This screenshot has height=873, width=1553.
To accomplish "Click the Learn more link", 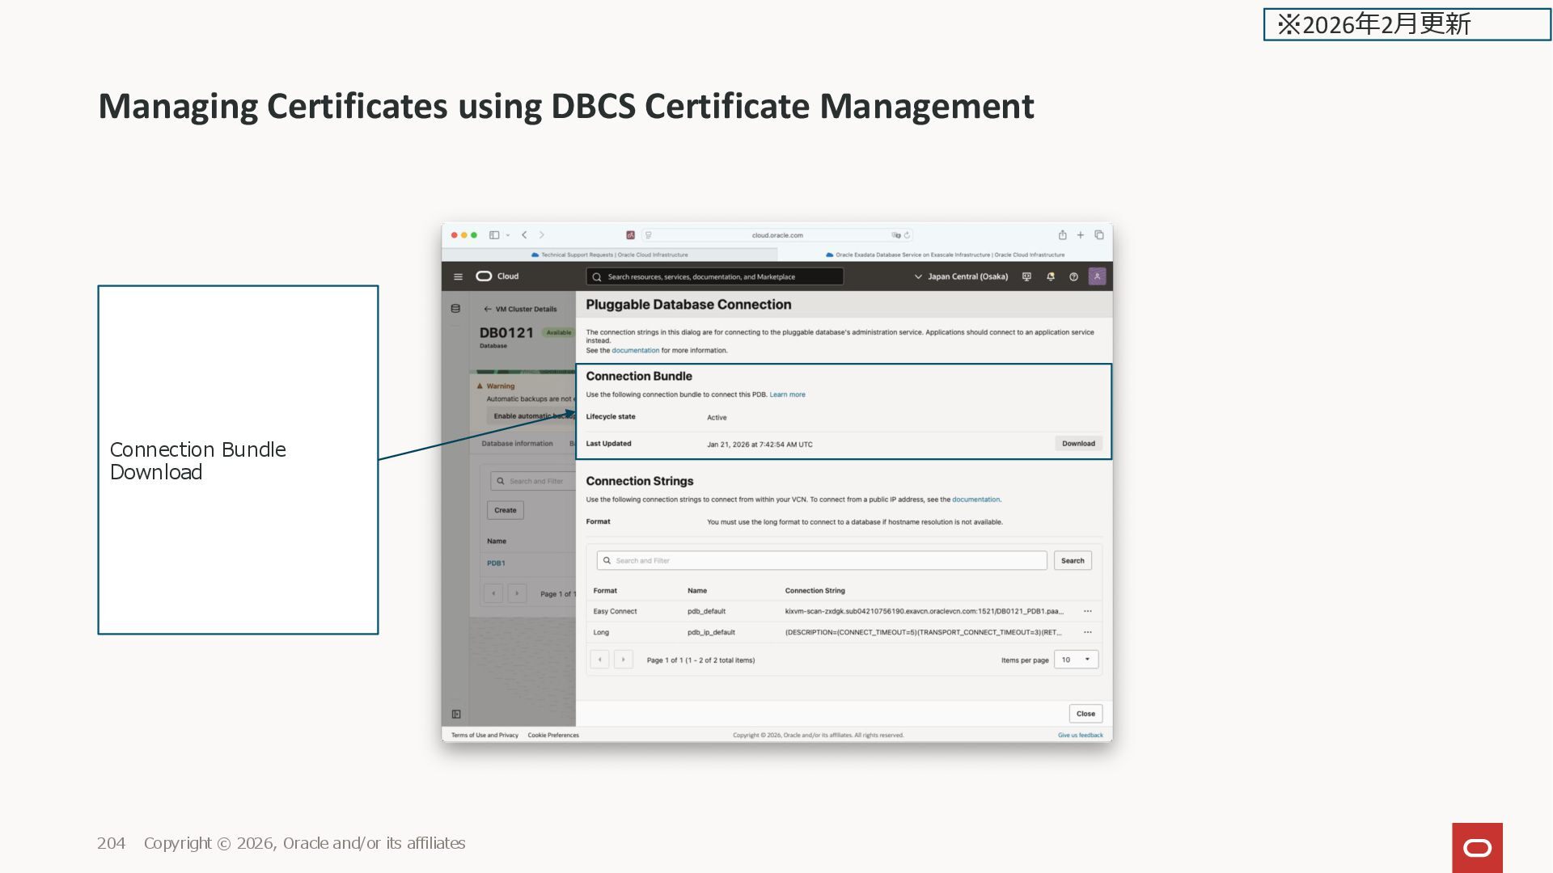I will coord(787,394).
